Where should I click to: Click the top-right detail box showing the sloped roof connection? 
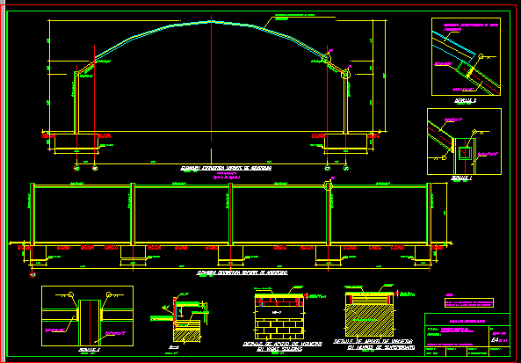click(x=466, y=57)
